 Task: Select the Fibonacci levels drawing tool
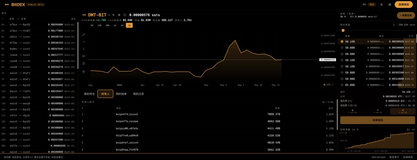click(x=83, y=64)
